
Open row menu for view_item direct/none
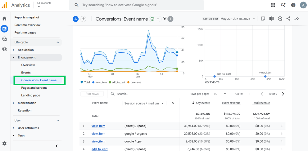[282, 126]
